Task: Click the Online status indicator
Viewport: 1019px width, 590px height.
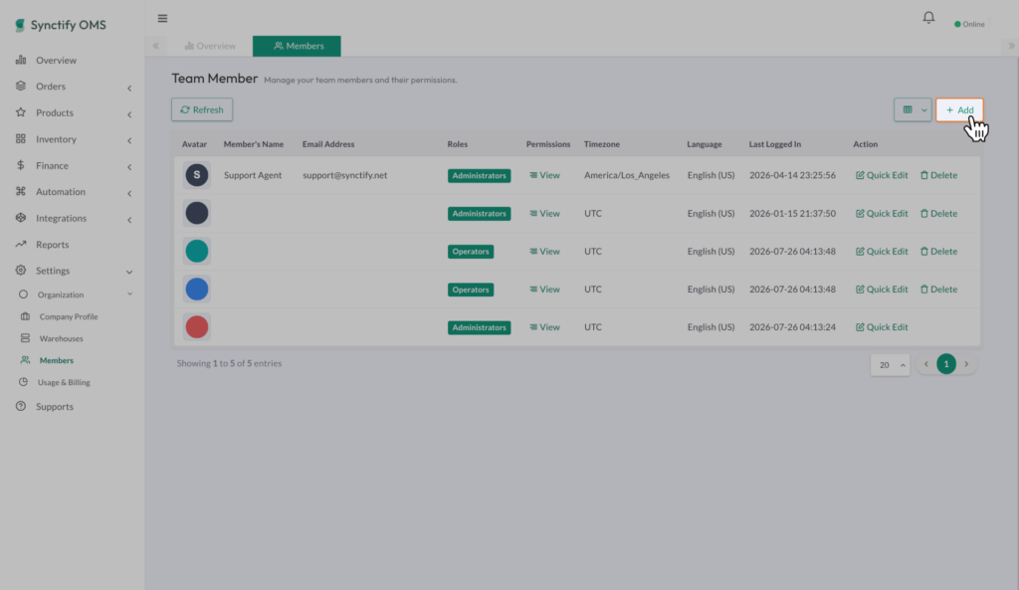Action: tap(969, 24)
